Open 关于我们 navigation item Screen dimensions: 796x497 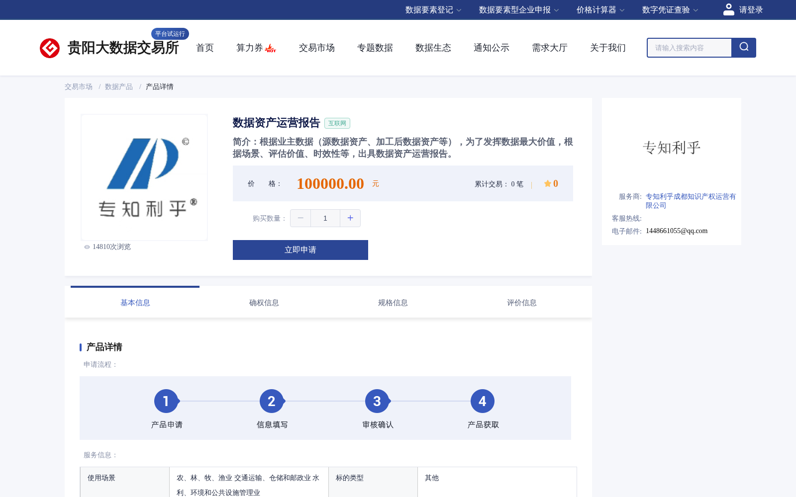pos(608,48)
